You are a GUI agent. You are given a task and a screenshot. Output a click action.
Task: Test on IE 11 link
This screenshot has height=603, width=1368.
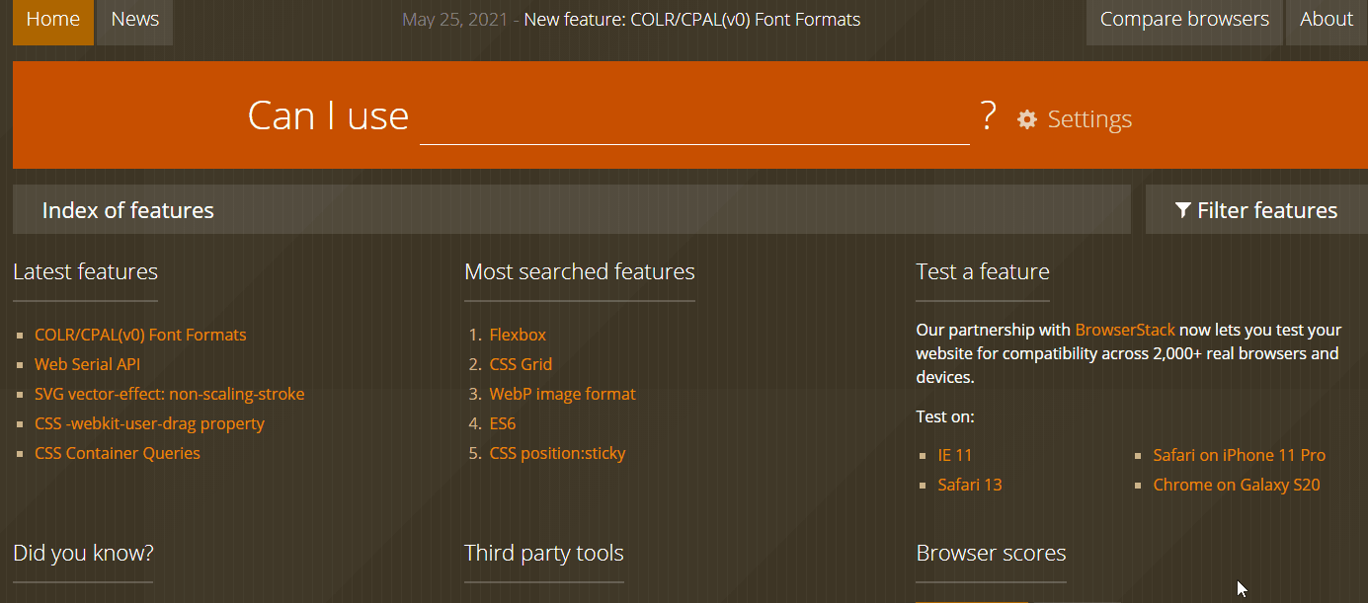(x=955, y=455)
